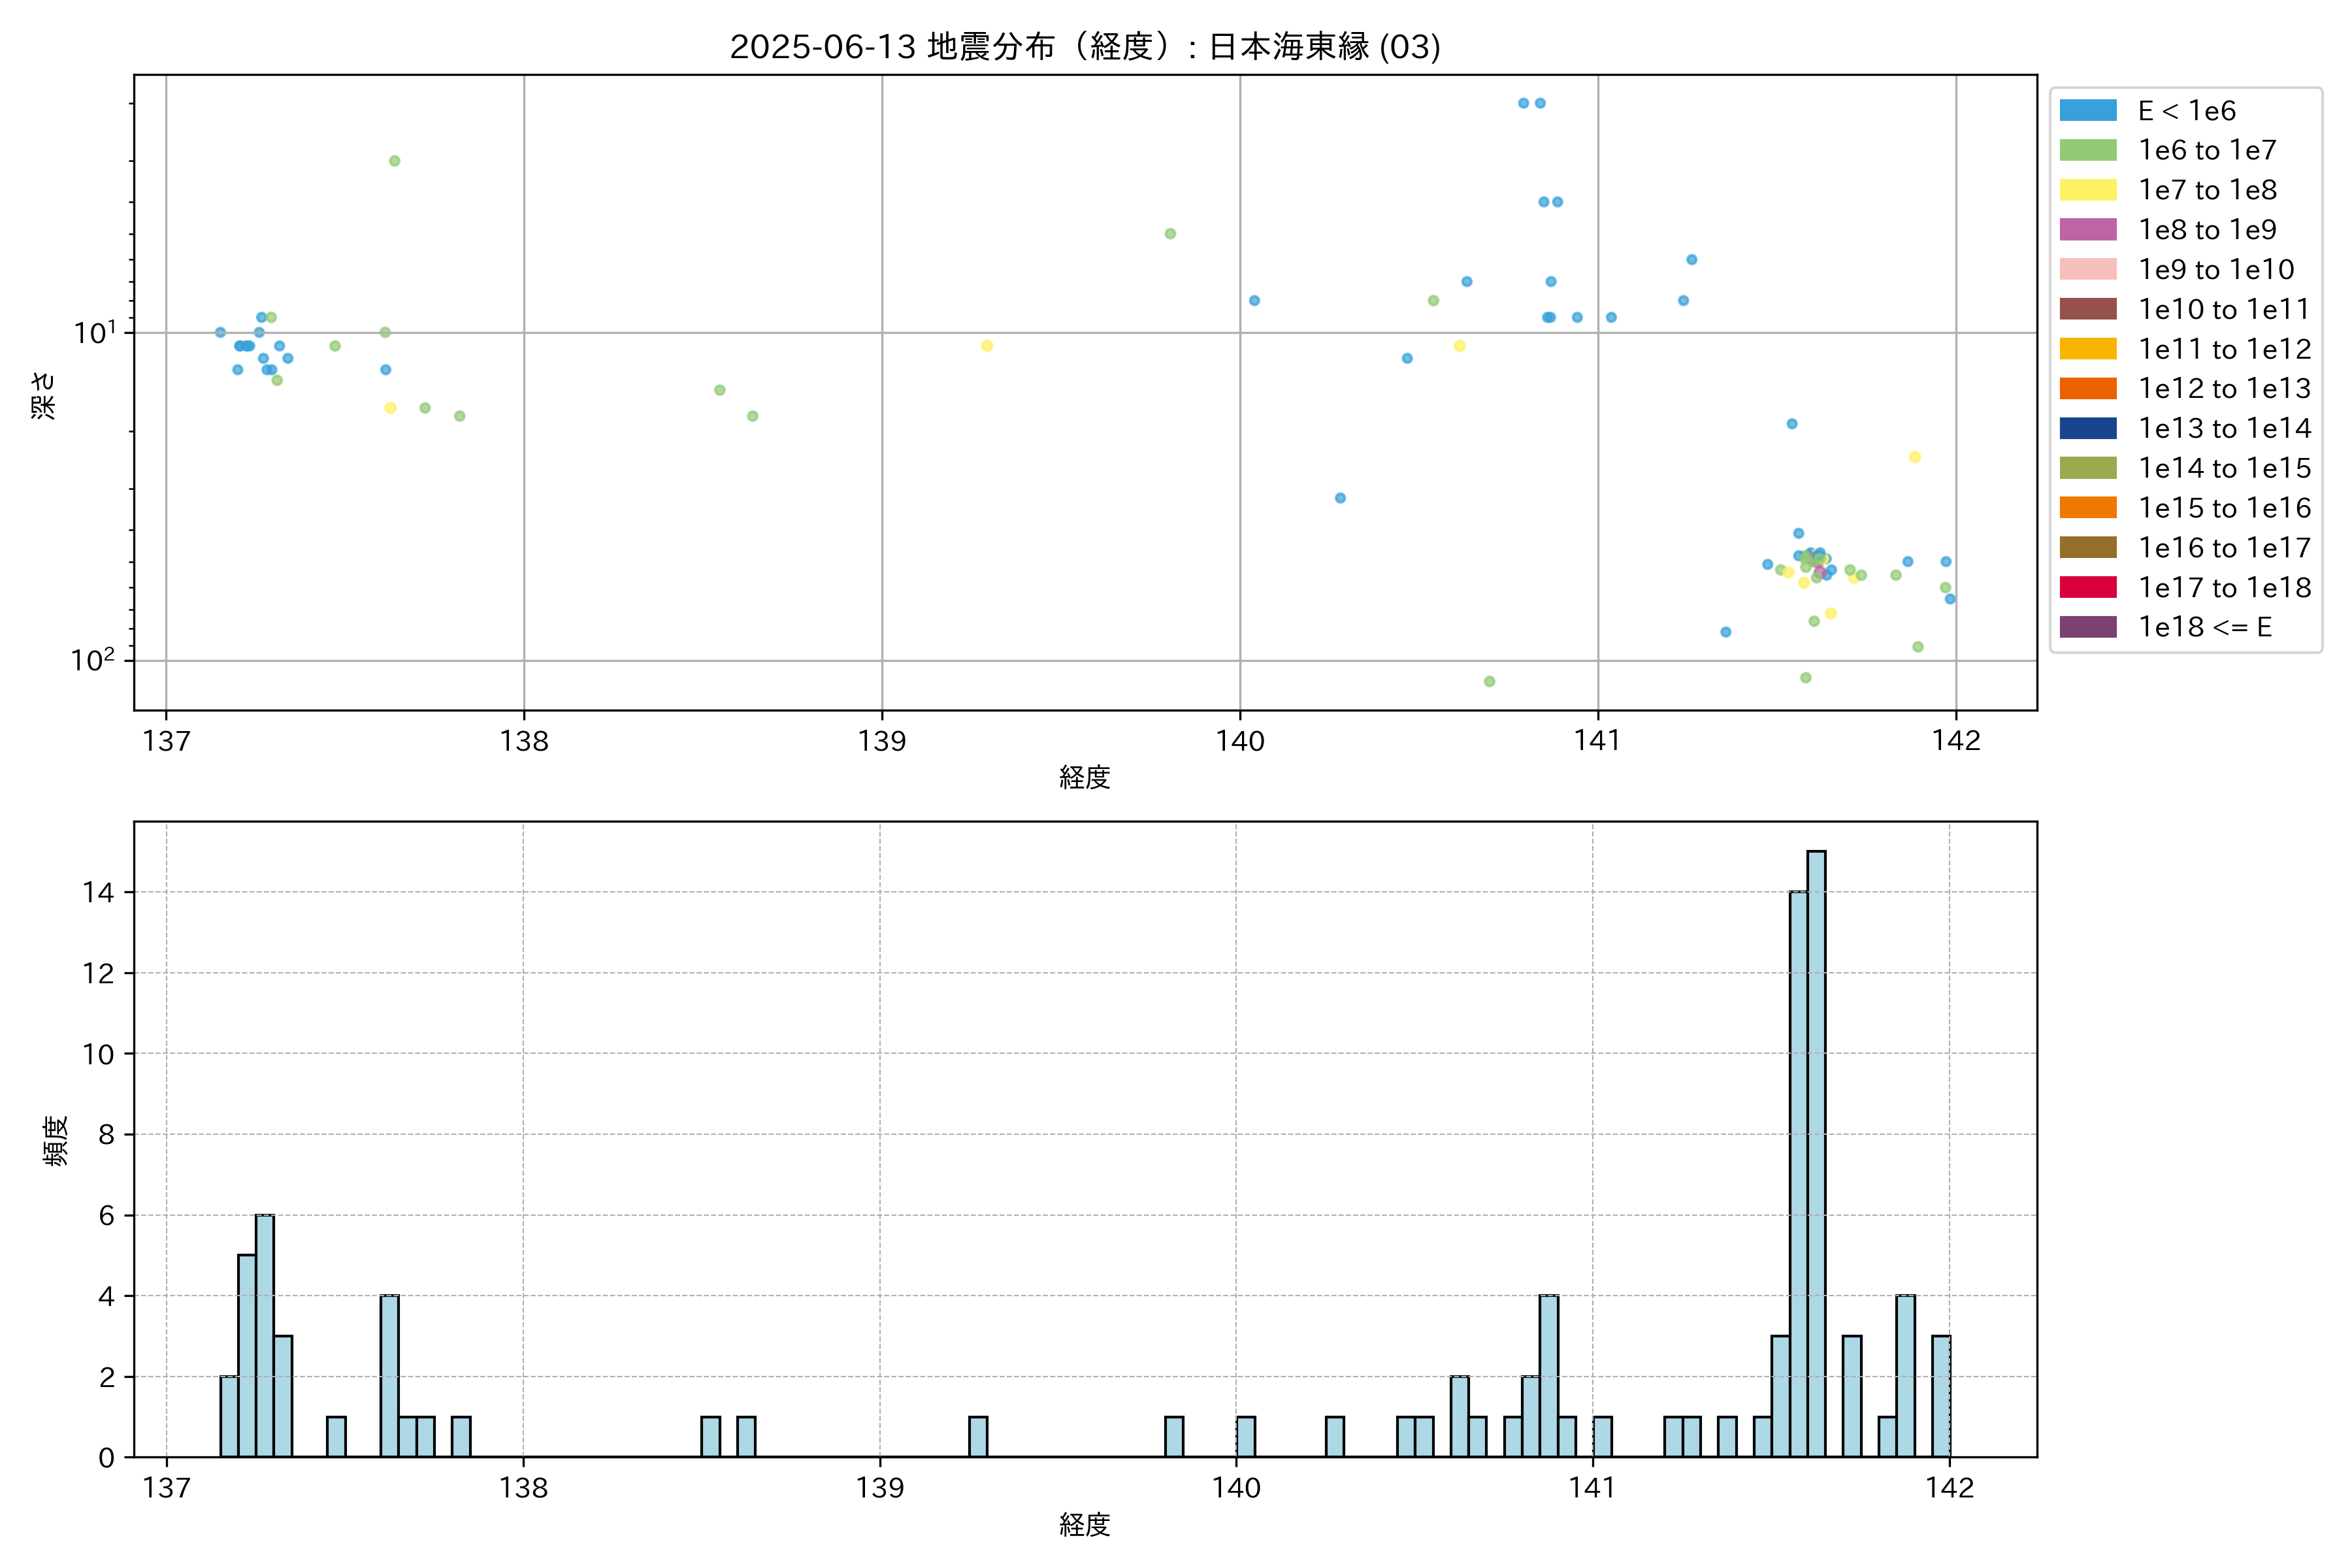
Task: Click the histogram bar of height 6
Action: [265, 1335]
